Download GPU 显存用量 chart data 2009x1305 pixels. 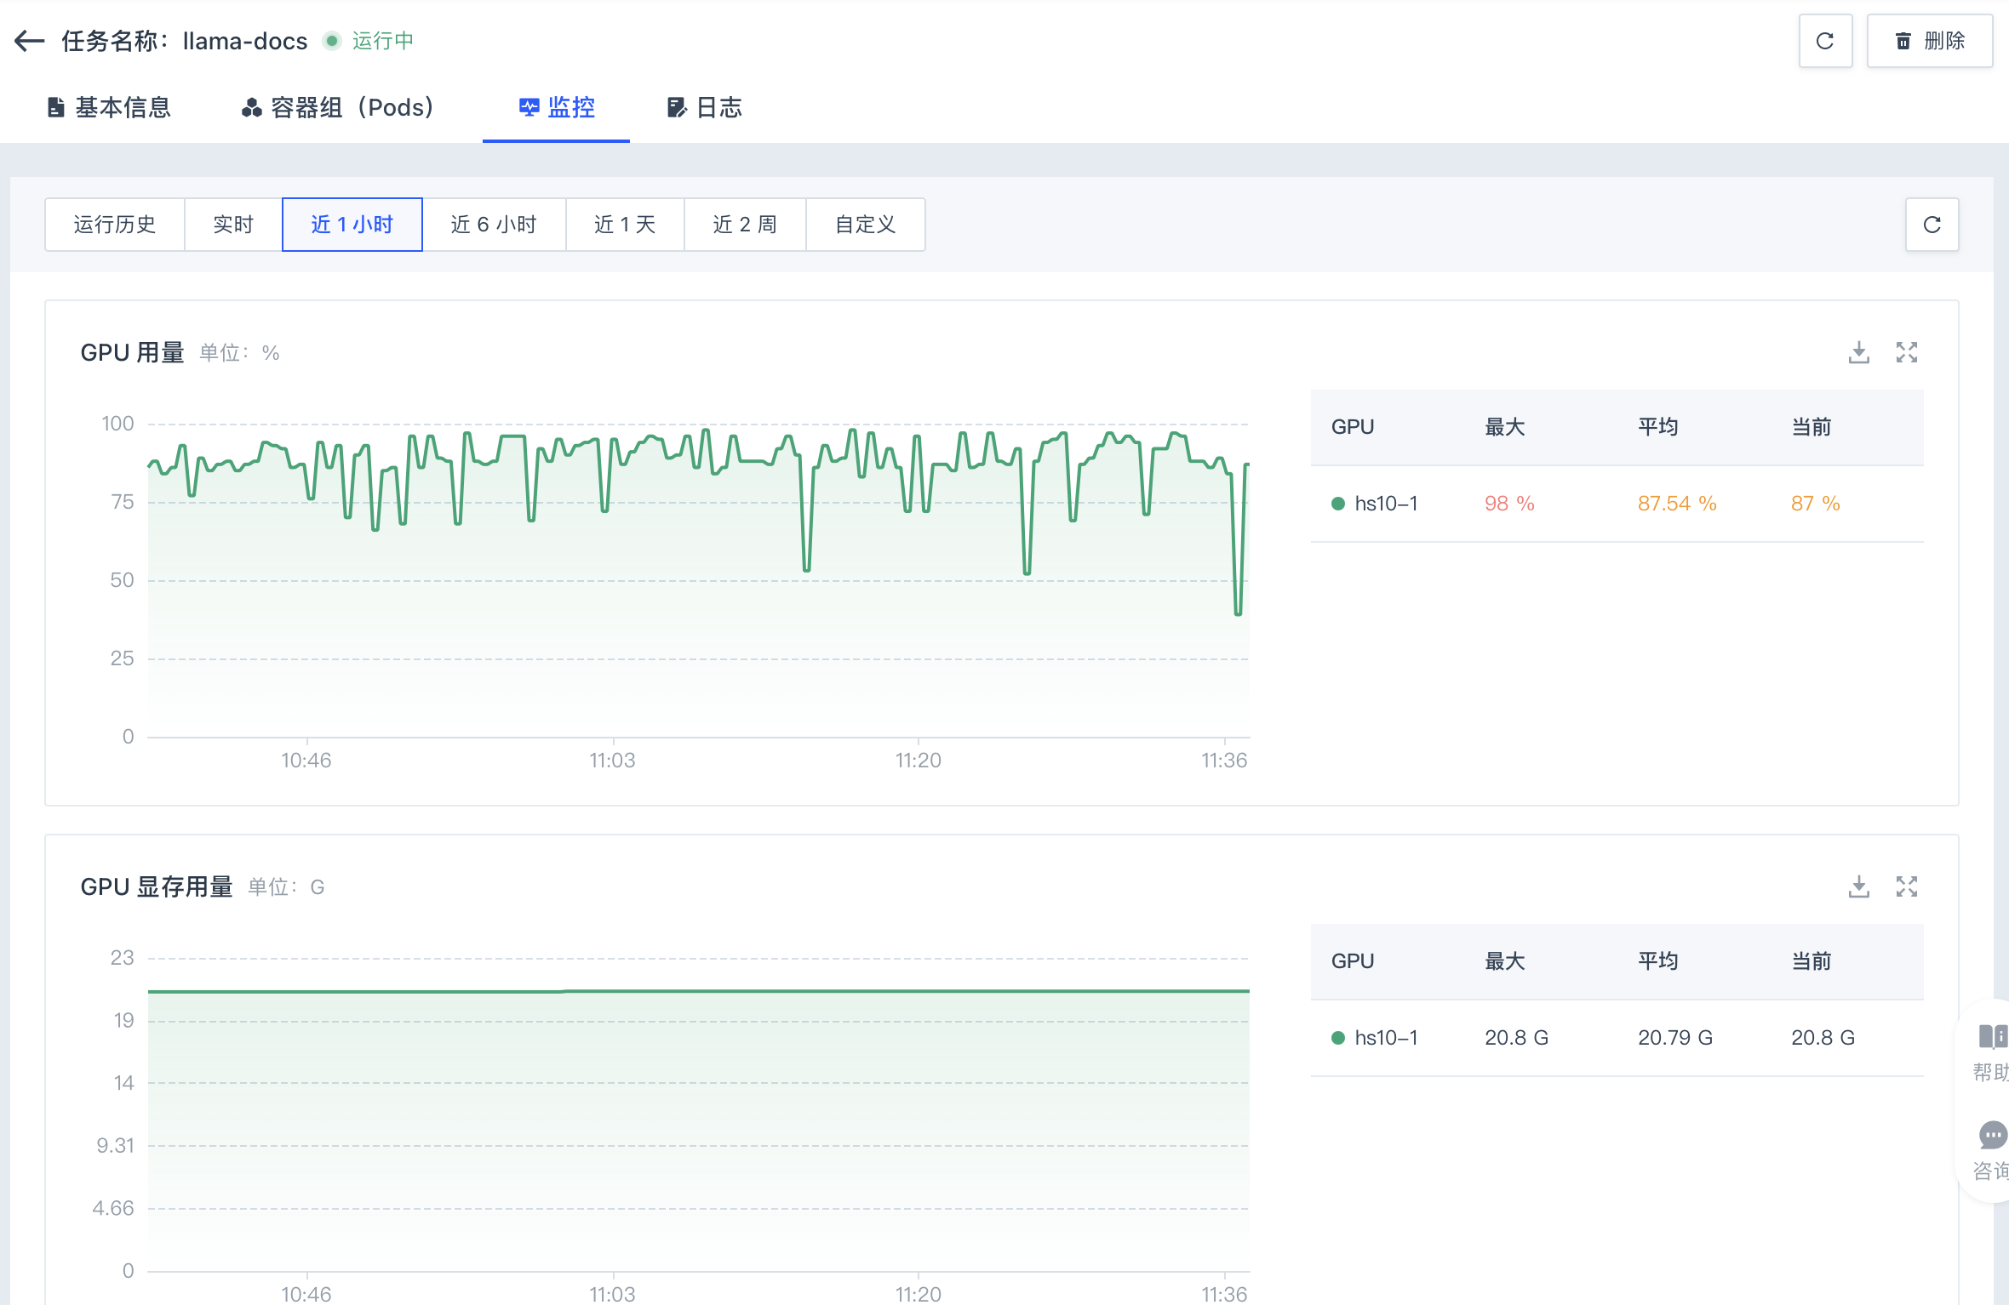point(1859,886)
